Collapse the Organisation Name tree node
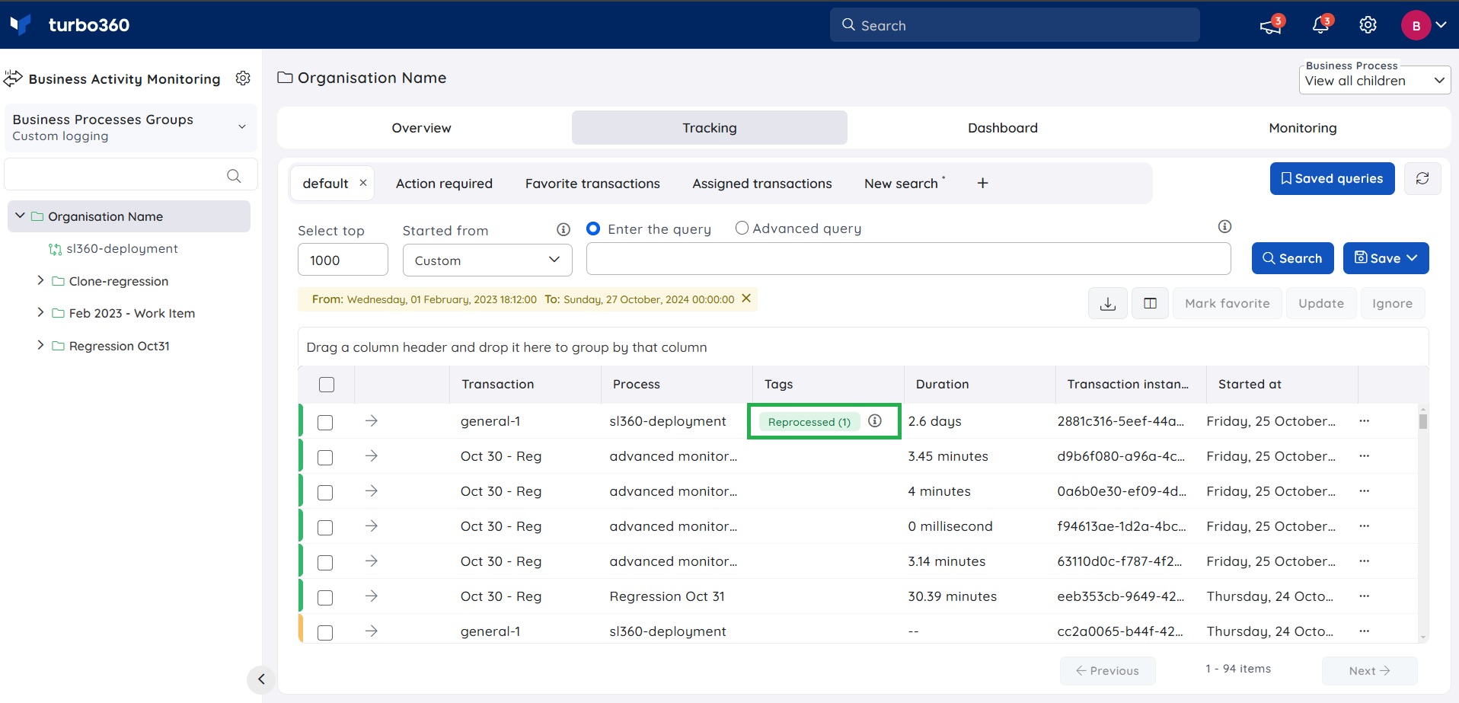1459x703 pixels. (20, 216)
